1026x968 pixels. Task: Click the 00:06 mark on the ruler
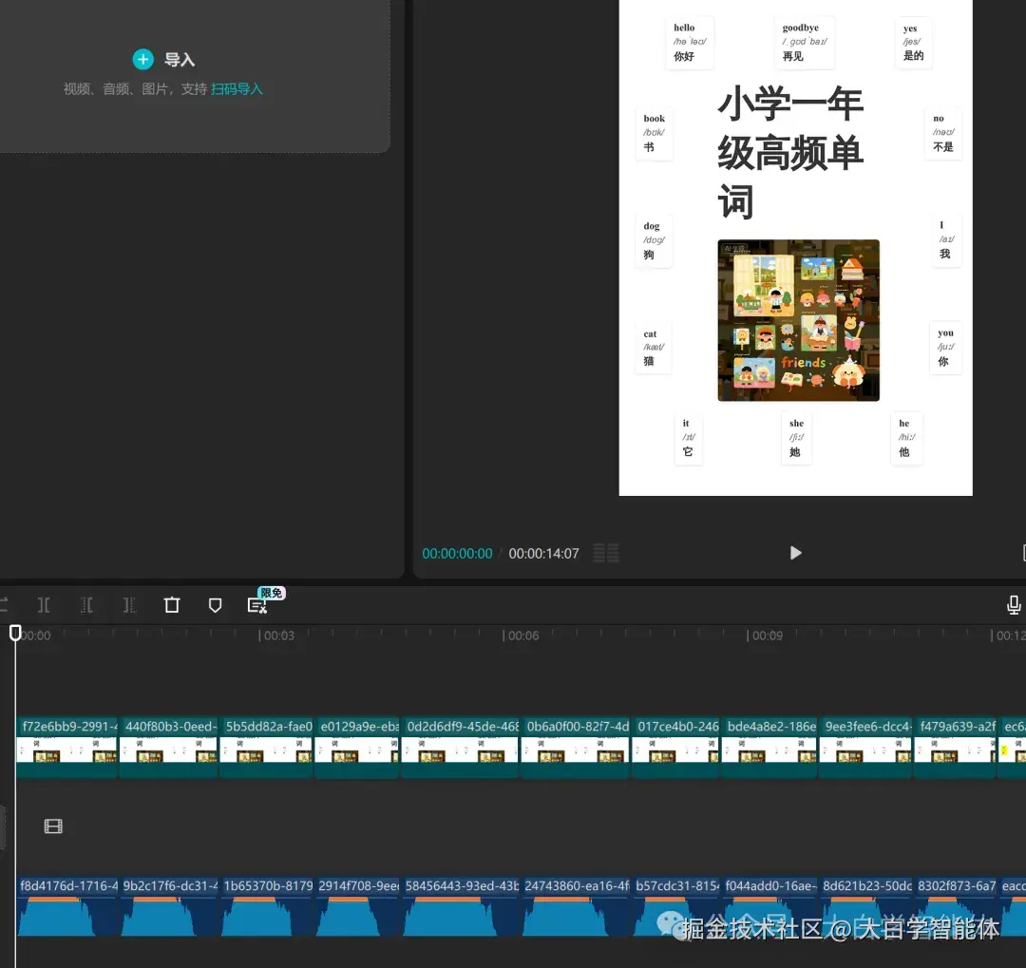click(523, 636)
